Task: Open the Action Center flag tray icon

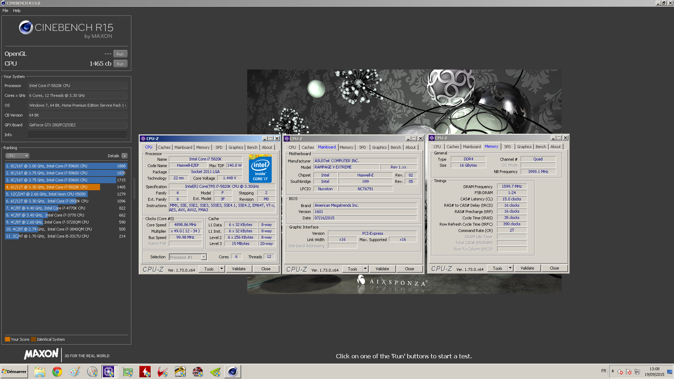Action: 629,372
